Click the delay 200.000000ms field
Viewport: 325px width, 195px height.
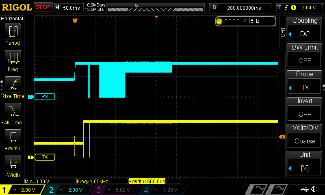(x=240, y=8)
